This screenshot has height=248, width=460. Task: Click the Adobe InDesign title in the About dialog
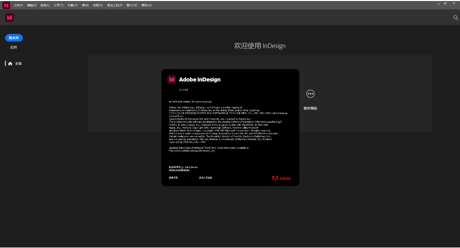pyautogui.click(x=200, y=79)
